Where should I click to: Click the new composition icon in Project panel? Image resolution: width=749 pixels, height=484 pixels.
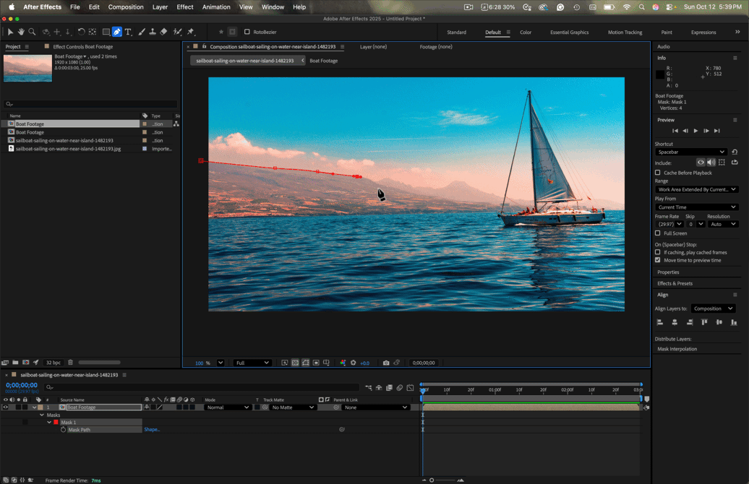tap(26, 363)
